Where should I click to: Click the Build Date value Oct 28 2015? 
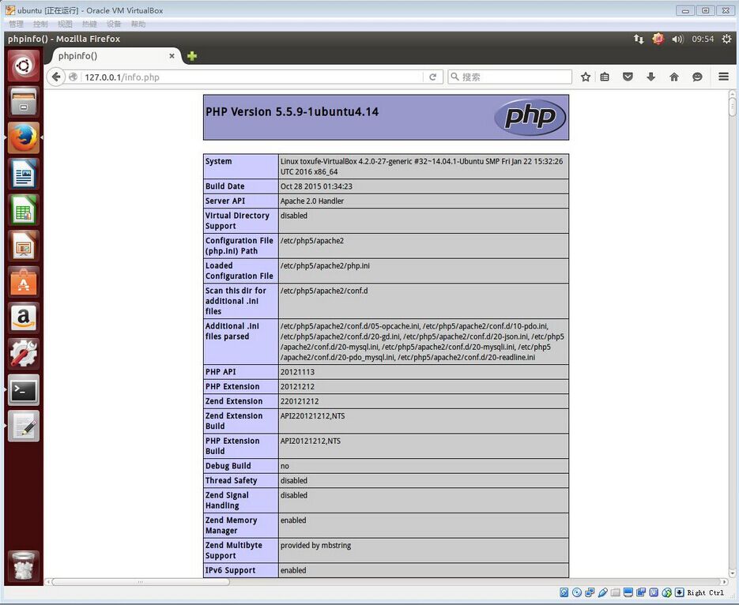[316, 186]
